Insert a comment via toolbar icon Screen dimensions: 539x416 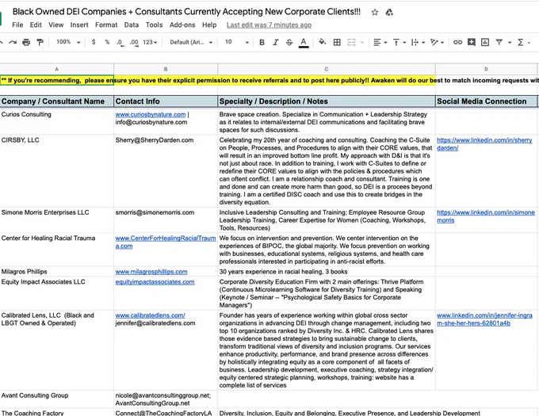pos(472,42)
